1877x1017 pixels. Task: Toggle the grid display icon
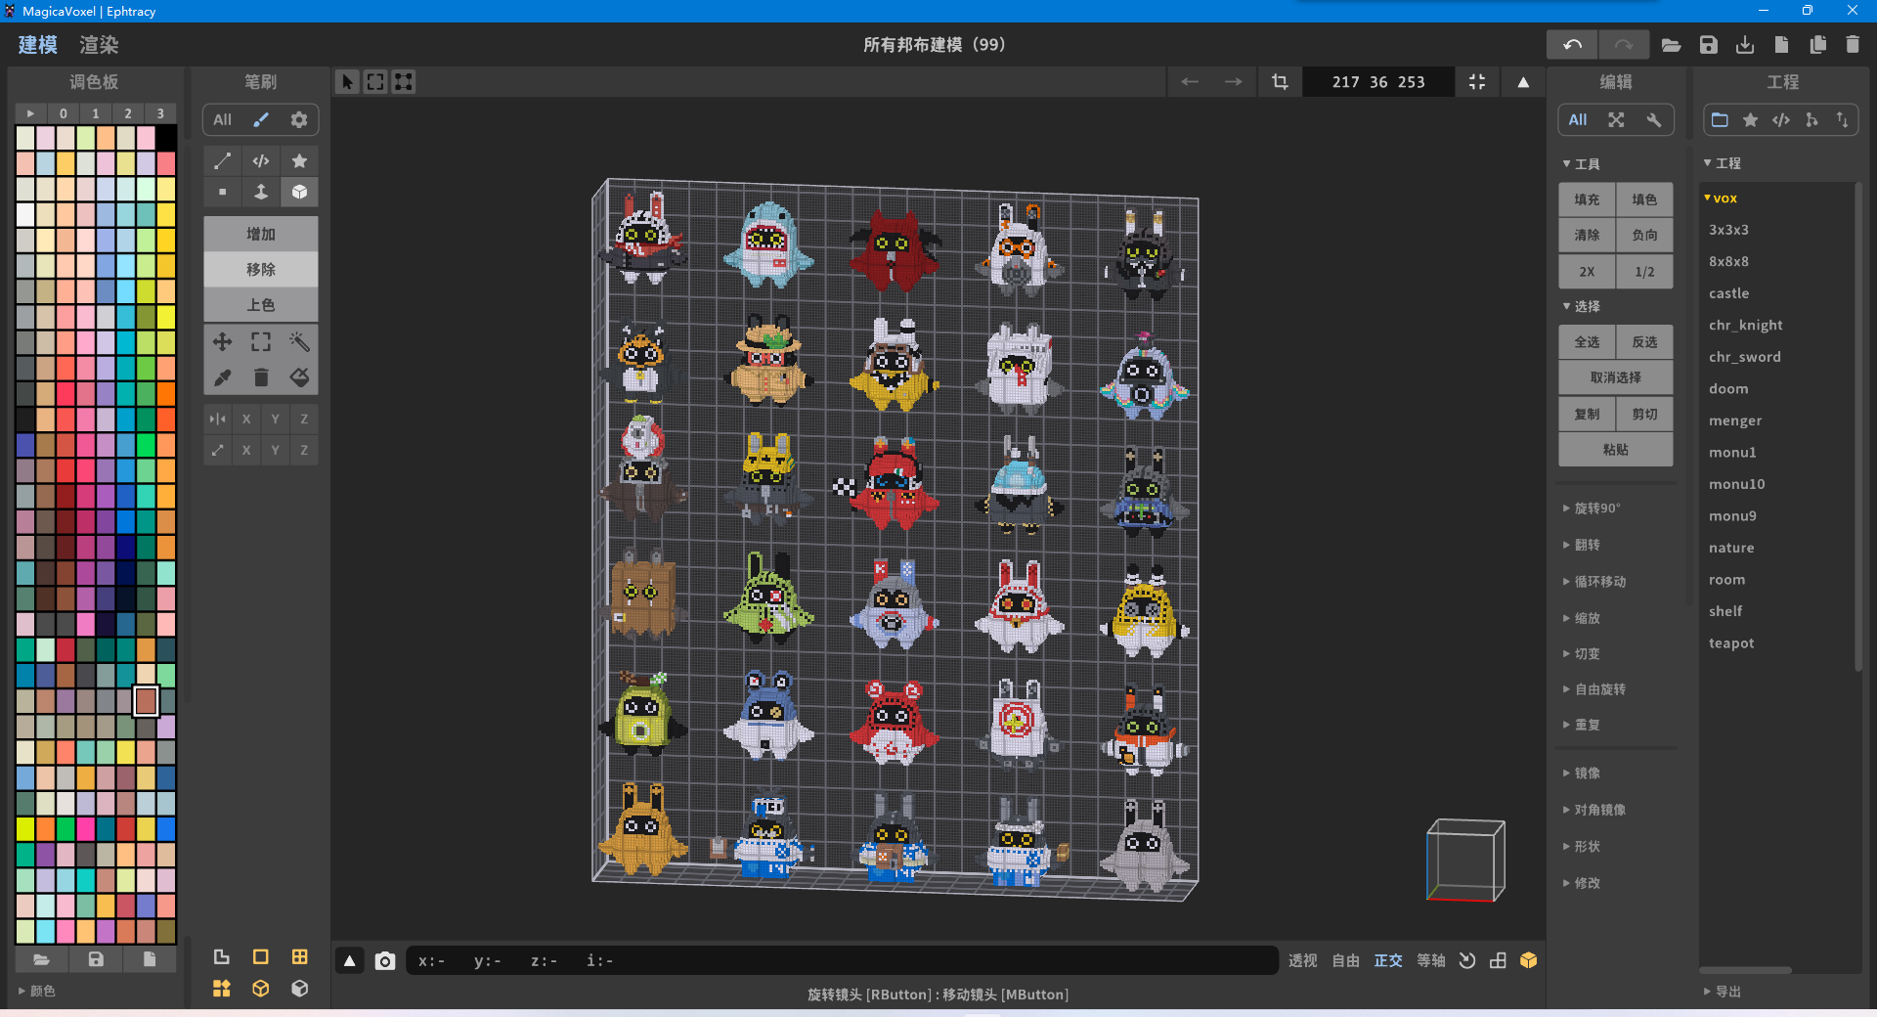tap(299, 956)
